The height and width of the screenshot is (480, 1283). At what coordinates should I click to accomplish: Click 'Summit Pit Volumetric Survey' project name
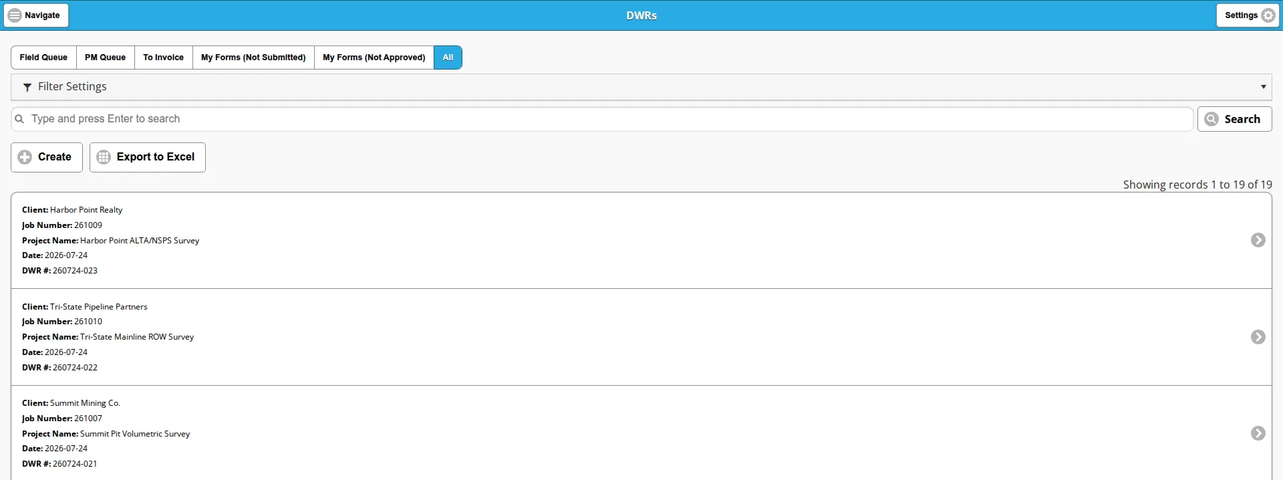(135, 434)
